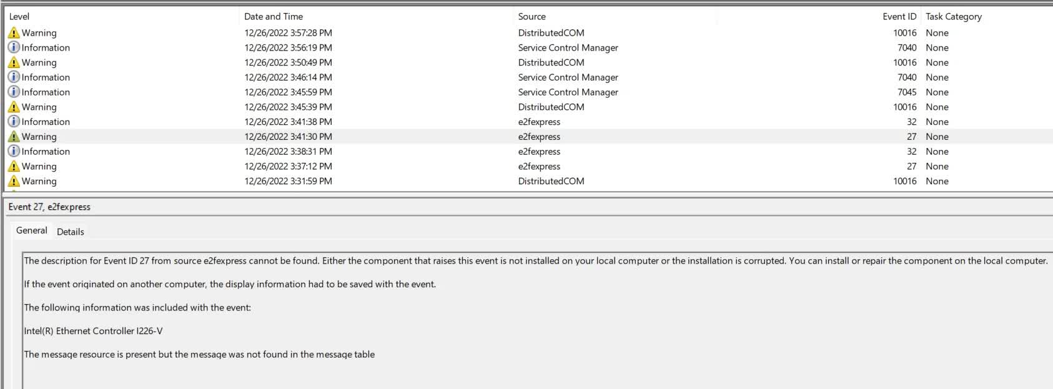Image resolution: width=1053 pixels, height=389 pixels.
Task: Switch to the Details tab
Action: [70, 232]
